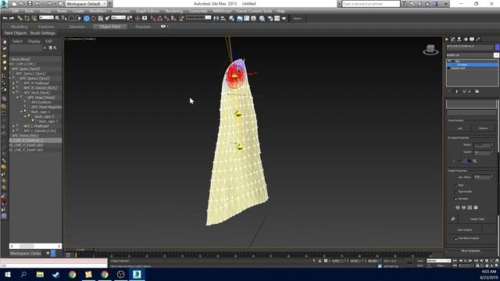
Task: Collapse the NPC Neck [Neck] tree node
Action: (14, 93)
